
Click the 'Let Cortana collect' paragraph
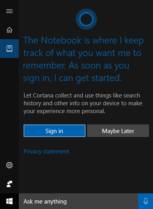pyautogui.click(x=83, y=103)
